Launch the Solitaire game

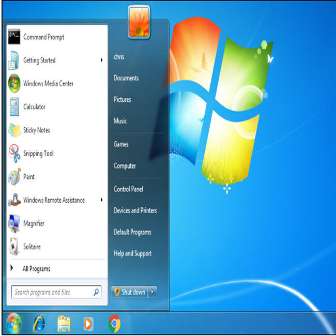point(32,247)
